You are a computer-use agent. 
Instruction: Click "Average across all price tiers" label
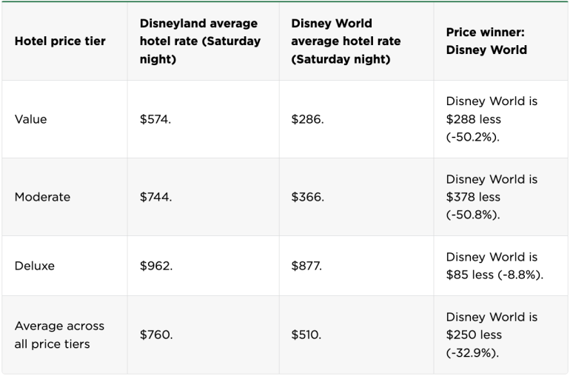[59, 335]
